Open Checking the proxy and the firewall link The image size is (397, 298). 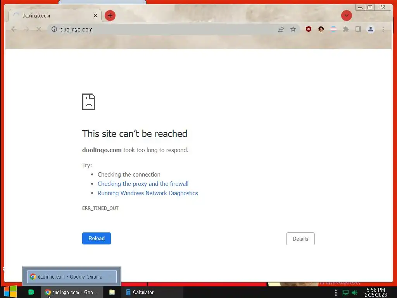[143, 184]
